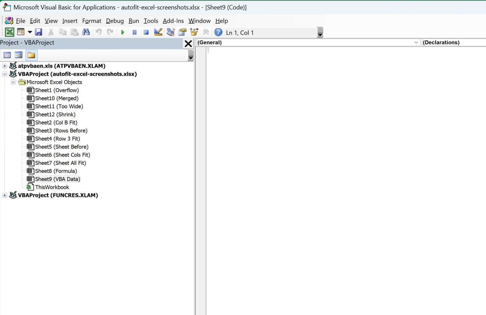Image resolution: width=486 pixels, height=315 pixels.
Task: Expand atpvbaen.xls project node
Action: (5, 66)
